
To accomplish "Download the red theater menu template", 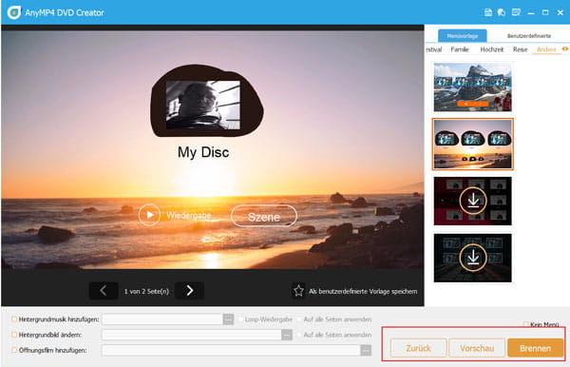I will click(472, 201).
